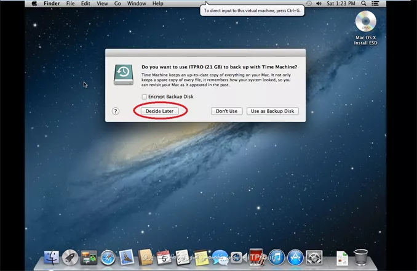Open Mission Control from the dock

89,257
